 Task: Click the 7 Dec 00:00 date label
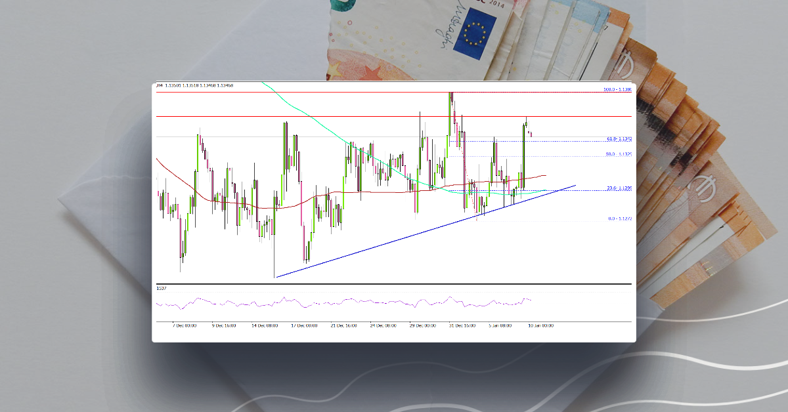coord(185,324)
